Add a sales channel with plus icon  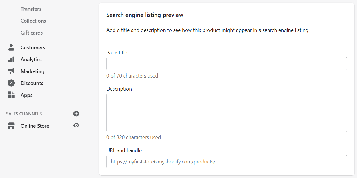(76, 114)
